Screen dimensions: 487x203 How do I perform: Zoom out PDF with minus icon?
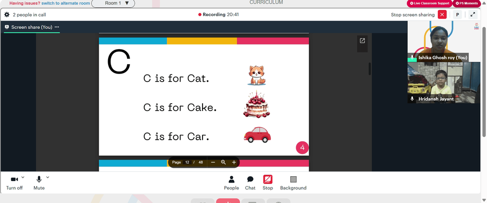[x=213, y=162]
